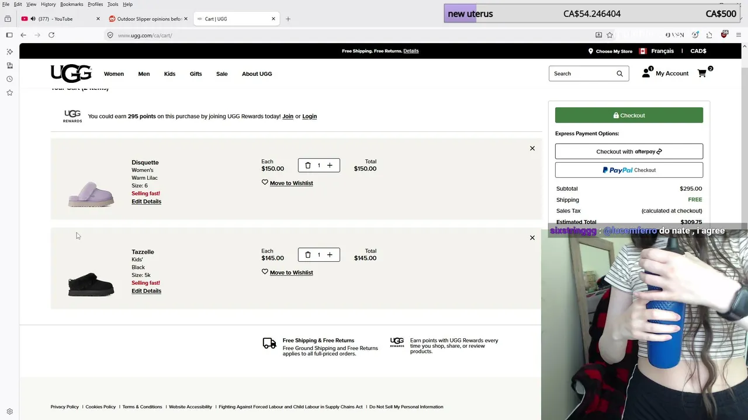This screenshot has height=420, width=748.
Task: Open sidebar settings gear icon
Action: click(x=9, y=411)
